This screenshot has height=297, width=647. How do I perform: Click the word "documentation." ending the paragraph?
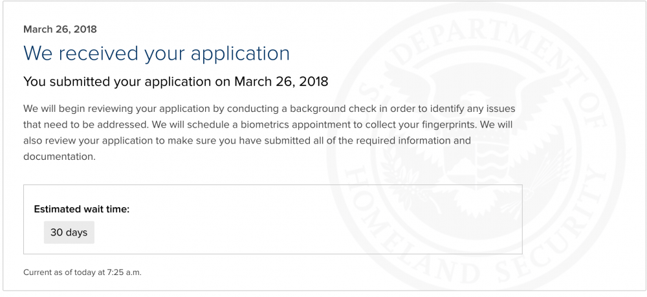(60, 157)
